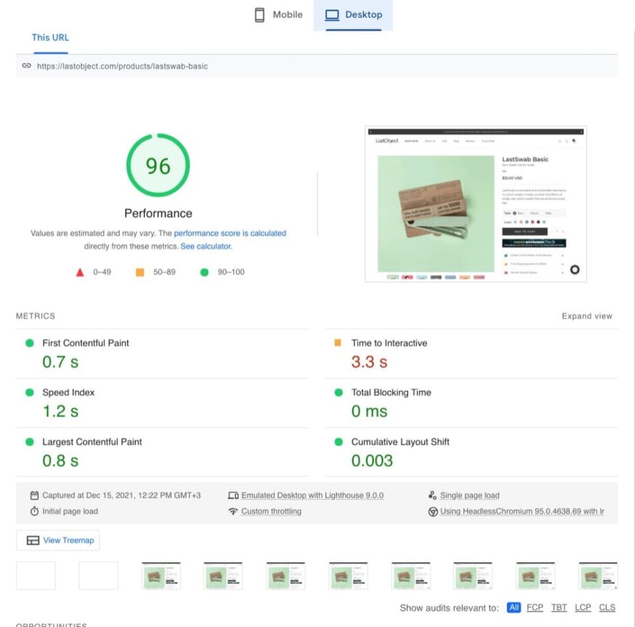Click the link icon beside the URL
This screenshot has width=635, height=627.
(x=27, y=66)
